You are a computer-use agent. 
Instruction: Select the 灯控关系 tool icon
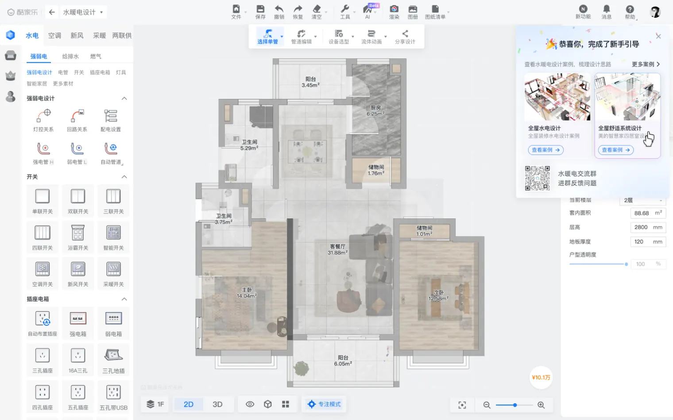point(43,116)
